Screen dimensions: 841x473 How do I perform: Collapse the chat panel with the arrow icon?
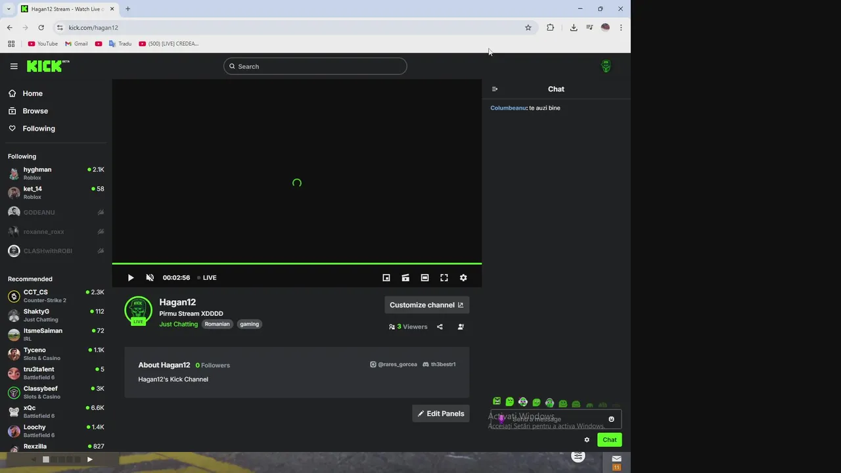tap(495, 89)
